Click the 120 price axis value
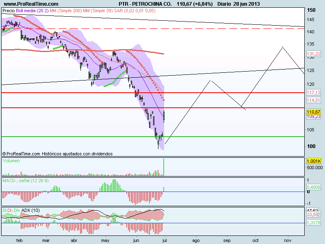The width and height of the screenshot is (325, 244). tap(310, 84)
